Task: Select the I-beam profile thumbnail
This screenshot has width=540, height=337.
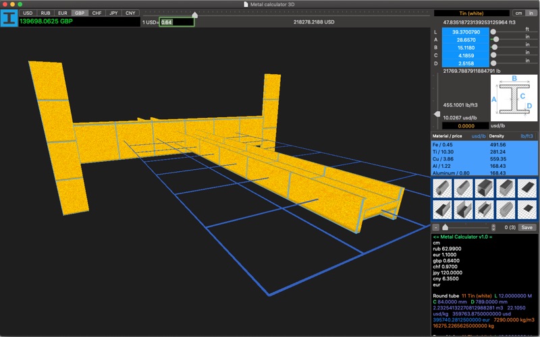Action: click(484, 210)
